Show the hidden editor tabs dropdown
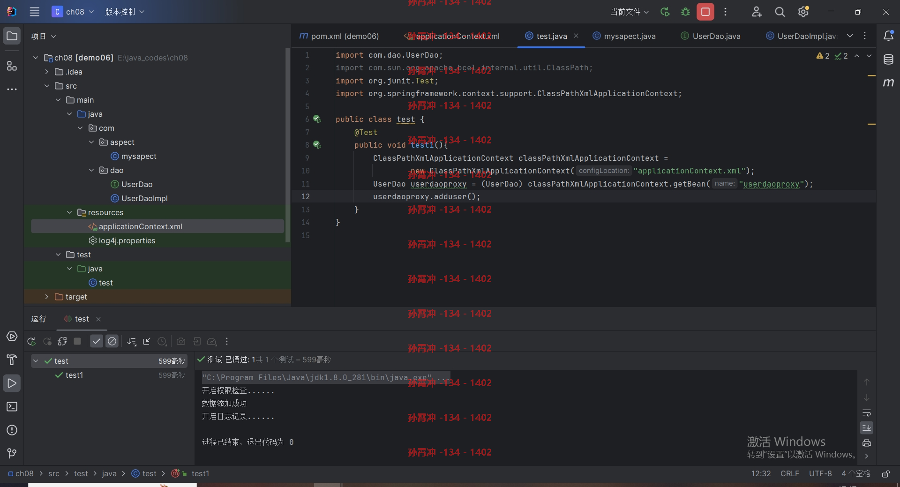The height and width of the screenshot is (487, 900). click(850, 36)
